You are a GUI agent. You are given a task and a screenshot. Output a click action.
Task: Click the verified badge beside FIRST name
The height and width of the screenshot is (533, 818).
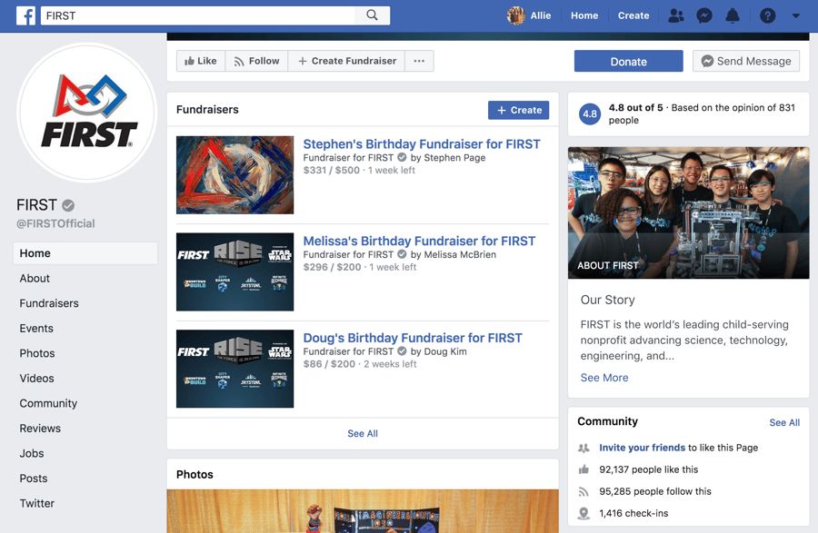68,205
